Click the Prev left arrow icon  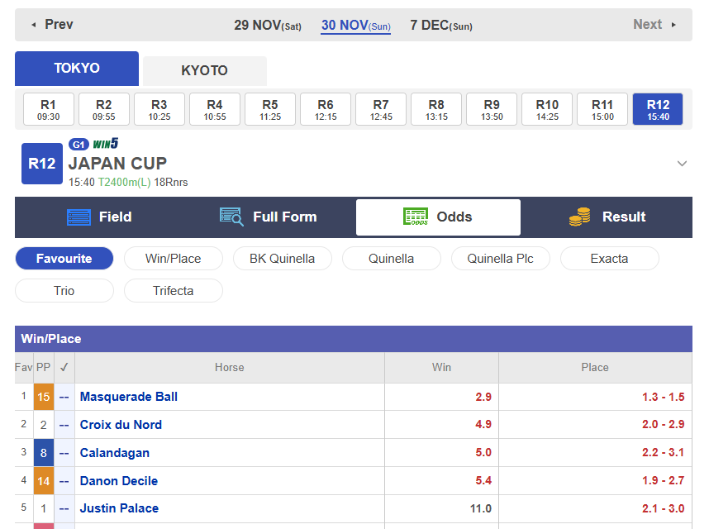click(x=33, y=25)
